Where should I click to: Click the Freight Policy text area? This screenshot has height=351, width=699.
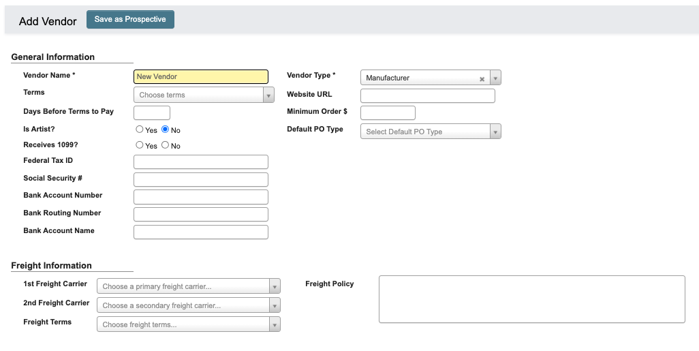tap(532, 299)
